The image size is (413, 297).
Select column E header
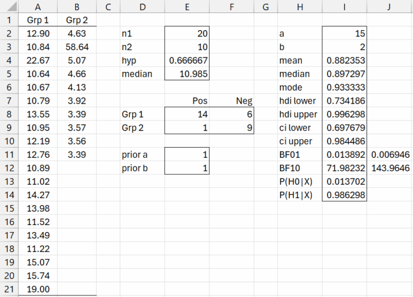click(187, 7)
